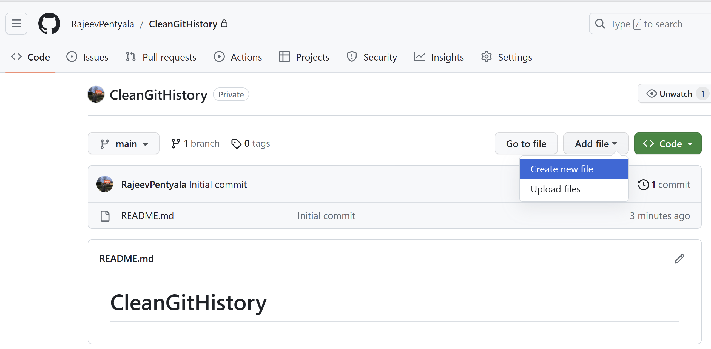Expand the main branch dropdown
Image resolution: width=711 pixels, height=349 pixels.
pyautogui.click(x=123, y=144)
